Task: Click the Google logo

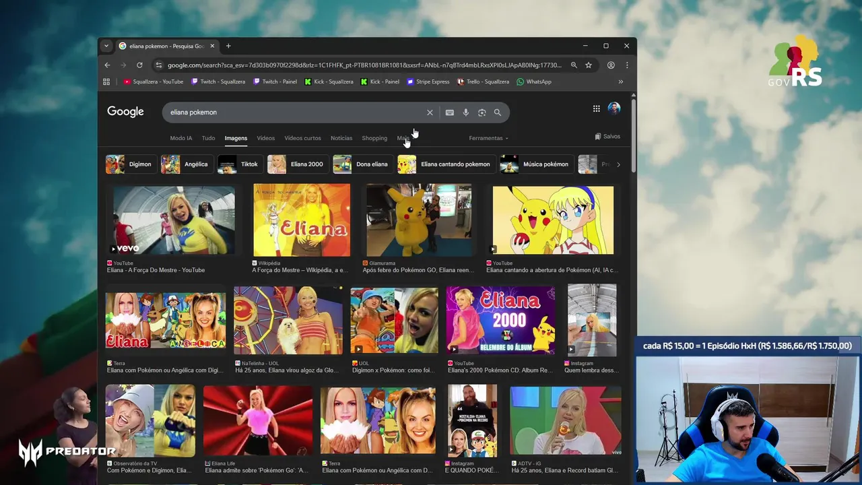Action: [125, 112]
